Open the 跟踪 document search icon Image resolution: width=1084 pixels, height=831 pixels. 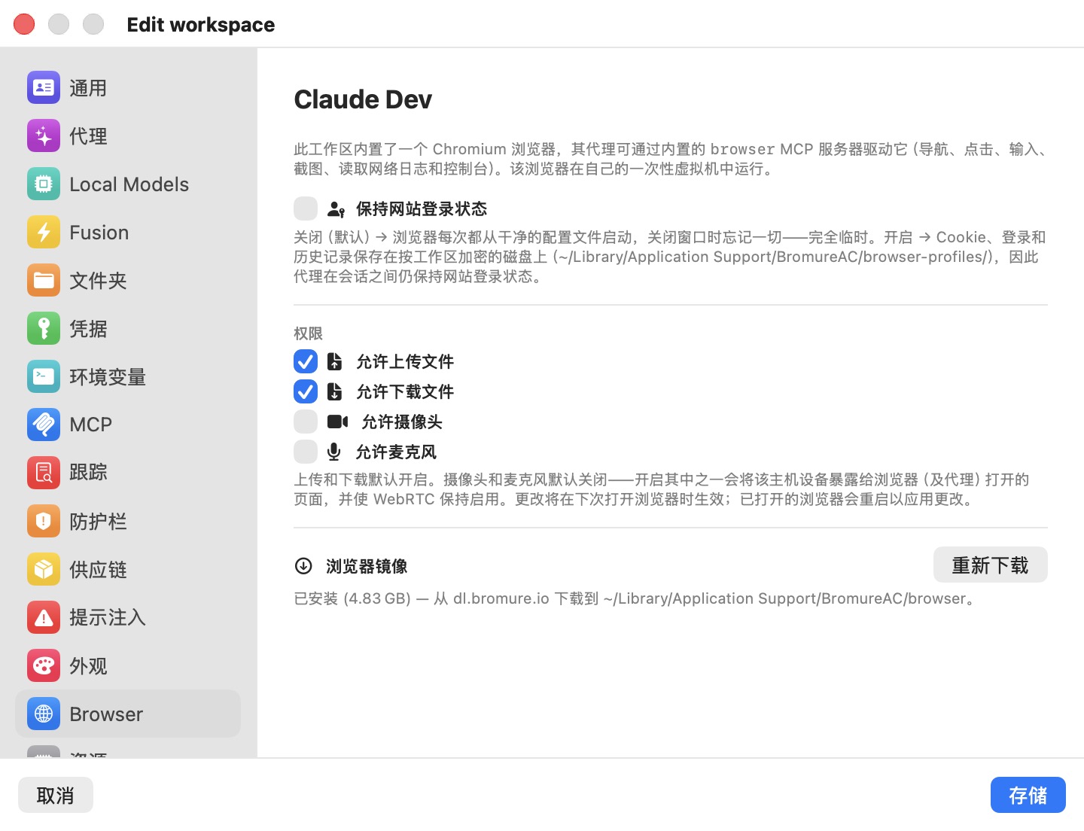click(44, 473)
